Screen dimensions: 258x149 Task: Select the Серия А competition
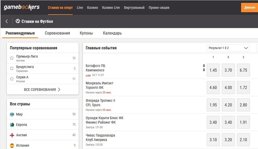pos(43,79)
